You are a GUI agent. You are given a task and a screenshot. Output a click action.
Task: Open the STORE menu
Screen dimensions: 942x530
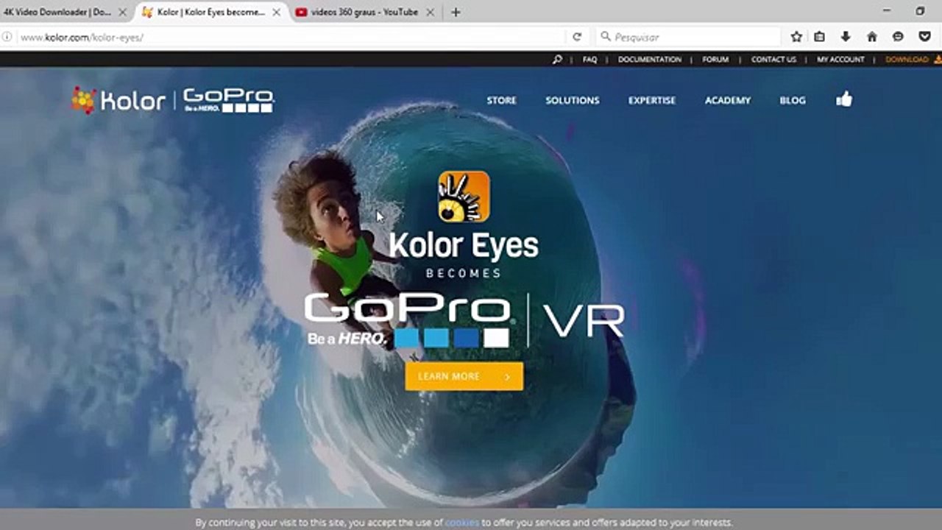tap(501, 100)
